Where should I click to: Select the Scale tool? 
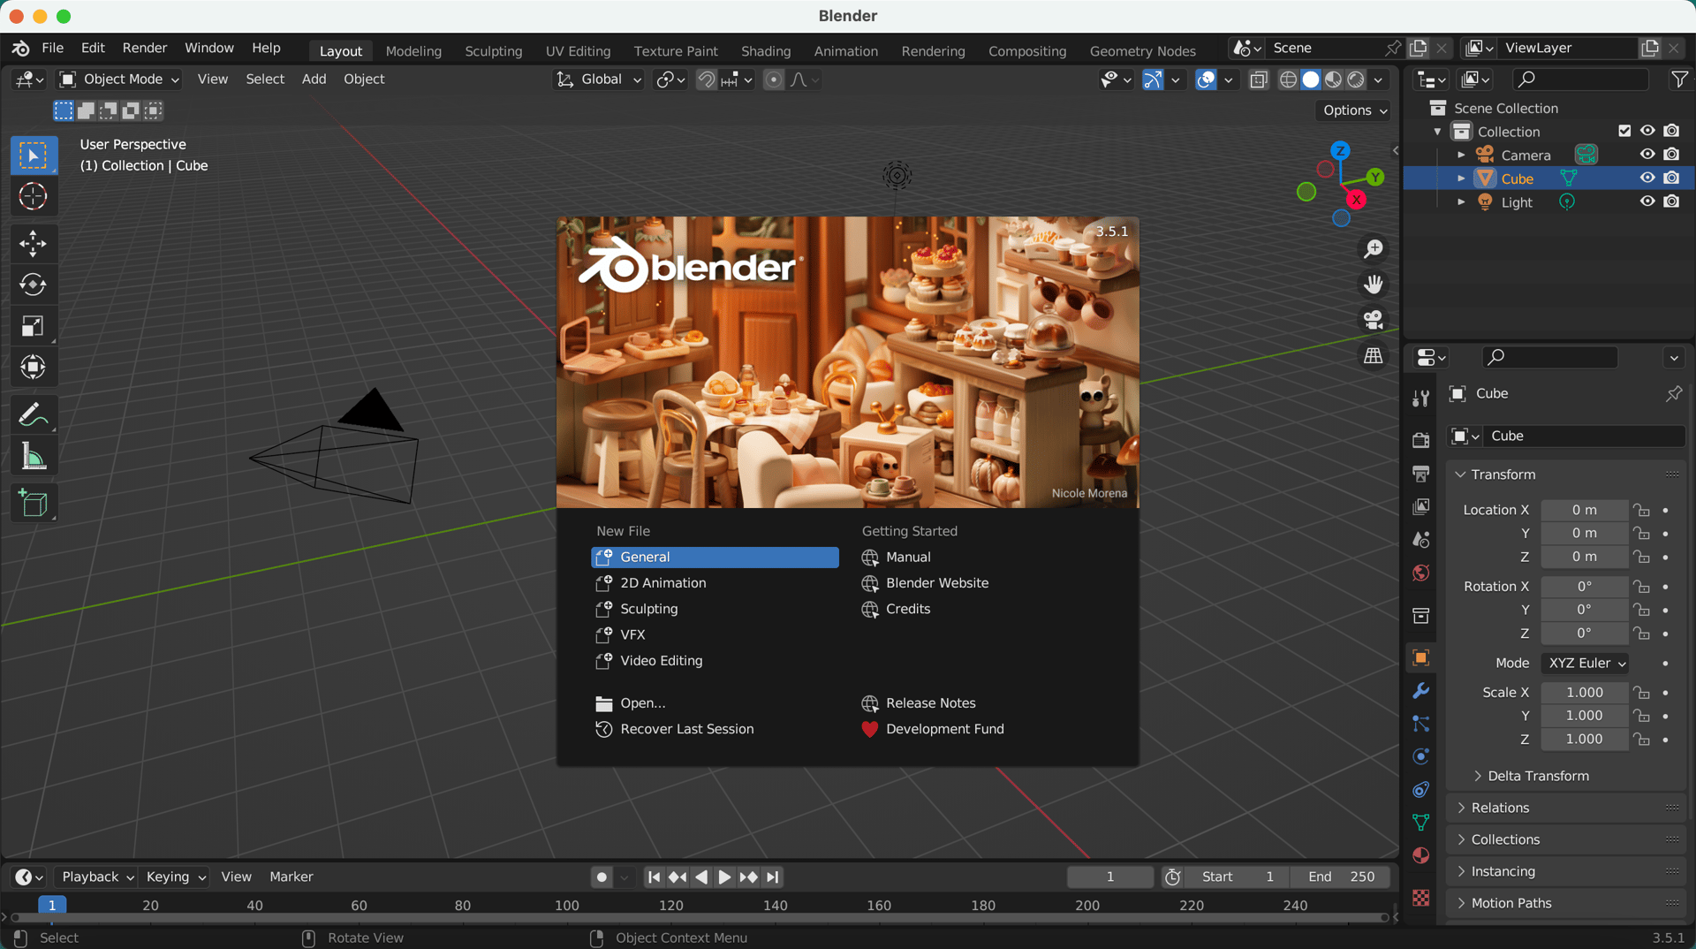point(33,326)
